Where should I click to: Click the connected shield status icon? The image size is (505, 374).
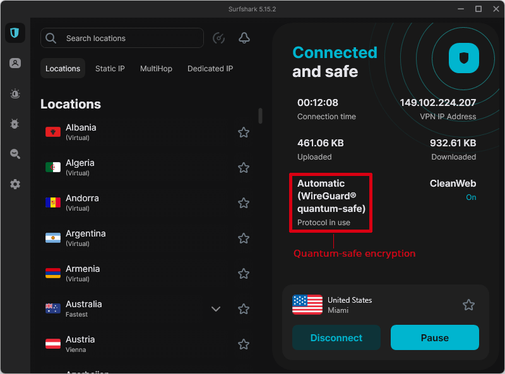(464, 58)
